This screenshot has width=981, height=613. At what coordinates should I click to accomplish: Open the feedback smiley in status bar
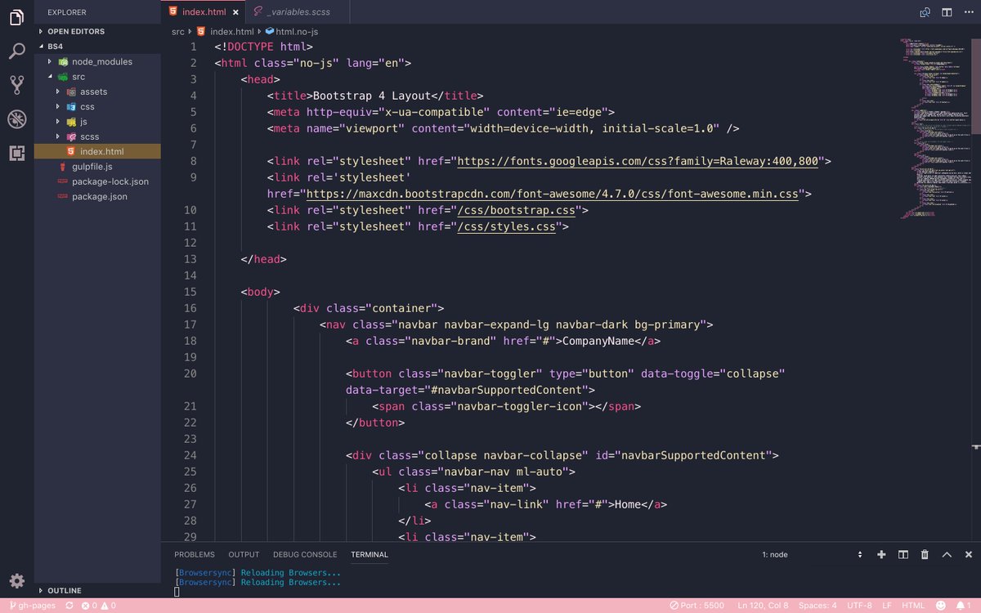coord(940,606)
